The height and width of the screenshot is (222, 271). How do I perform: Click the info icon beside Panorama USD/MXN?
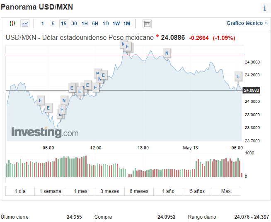(x=264, y=8)
